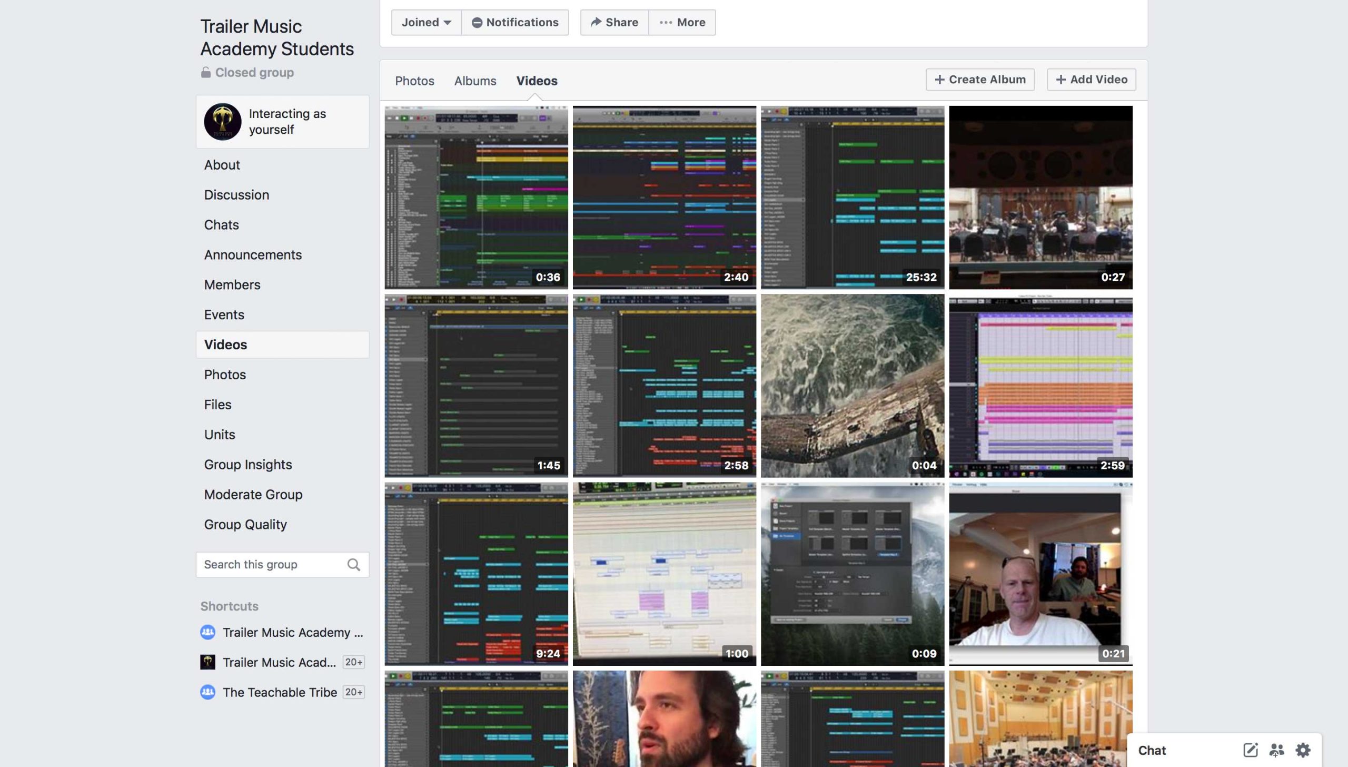This screenshot has height=767, width=1348.
Task: Click the create group chat people icon
Action: (x=1276, y=750)
